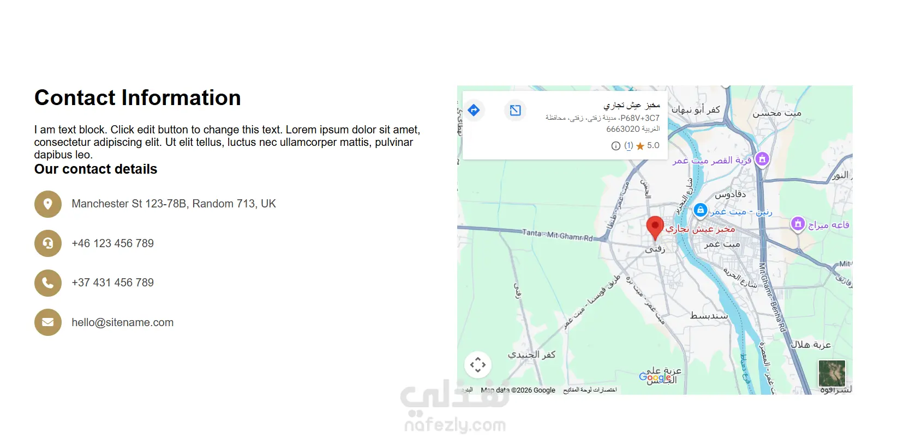This screenshot has height=435, width=910.
Task: Click the blue directions icon on map card
Action: (474, 111)
